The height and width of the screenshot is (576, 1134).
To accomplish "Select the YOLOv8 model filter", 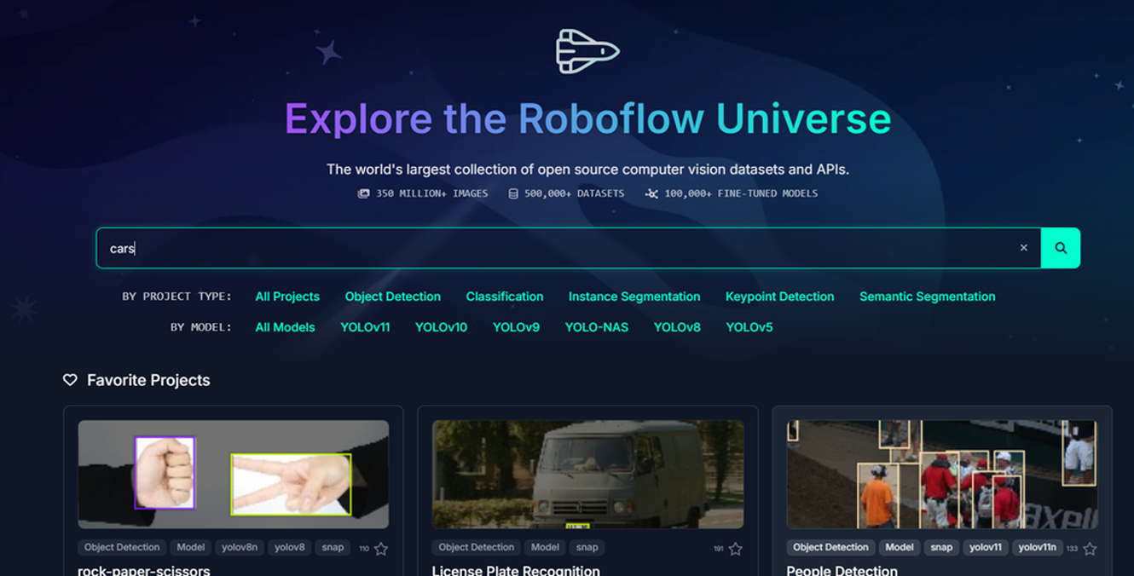I will point(677,327).
